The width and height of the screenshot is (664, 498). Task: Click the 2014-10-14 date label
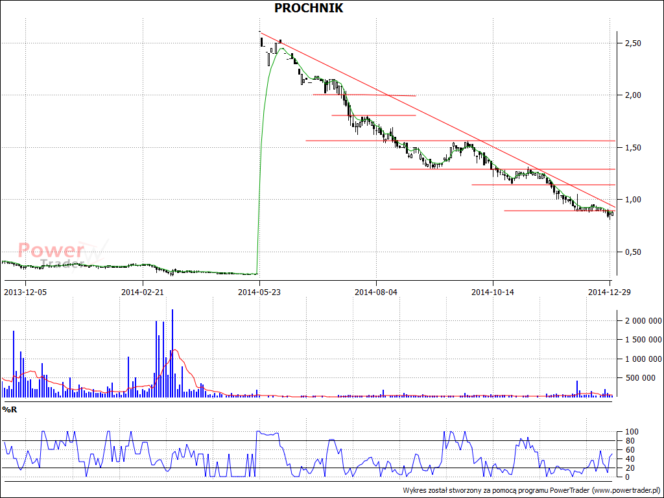coord(493,292)
